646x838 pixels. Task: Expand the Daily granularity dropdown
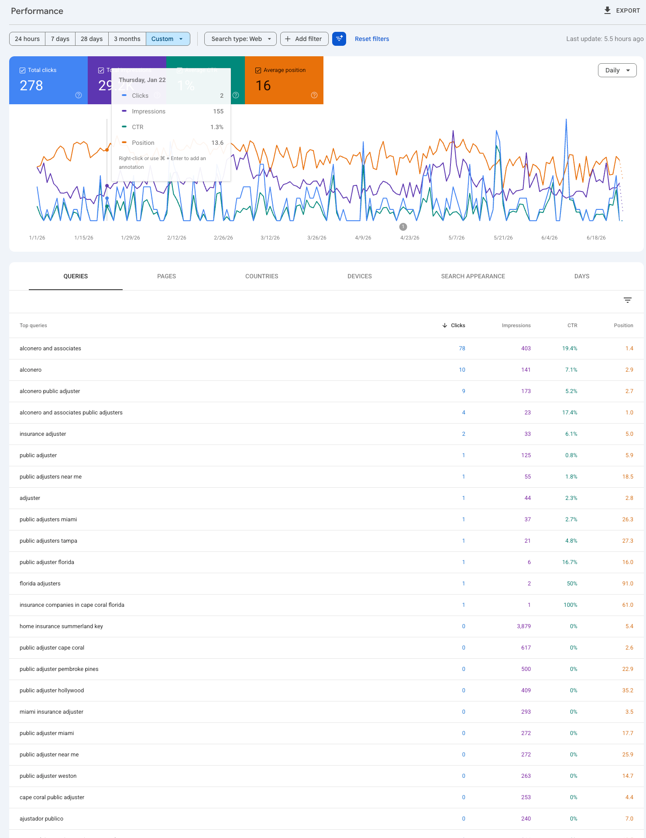[x=617, y=70]
